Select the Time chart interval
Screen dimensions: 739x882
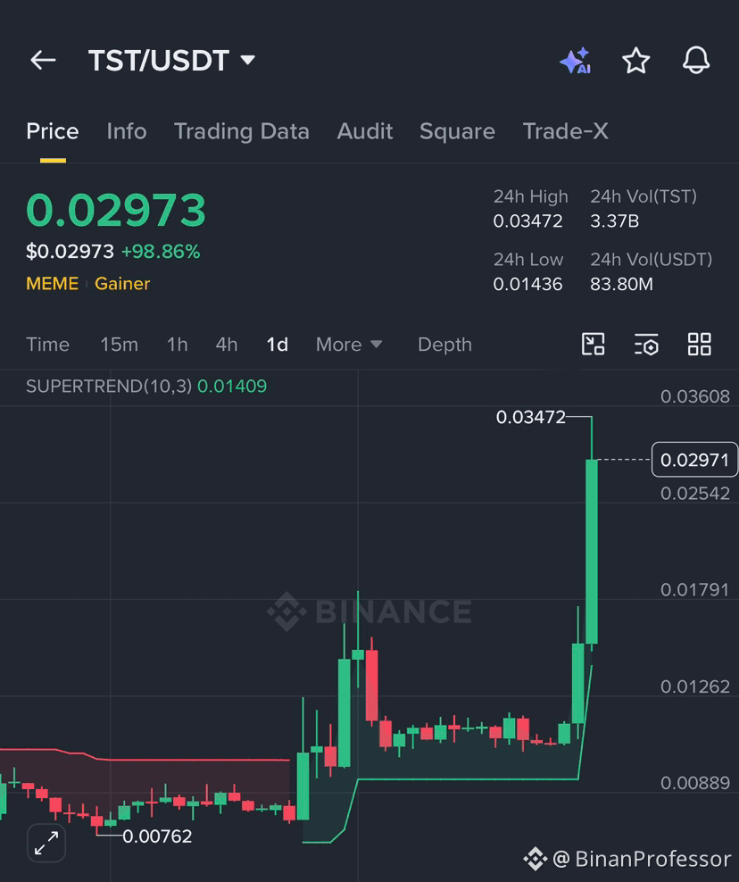[x=48, y=345]
